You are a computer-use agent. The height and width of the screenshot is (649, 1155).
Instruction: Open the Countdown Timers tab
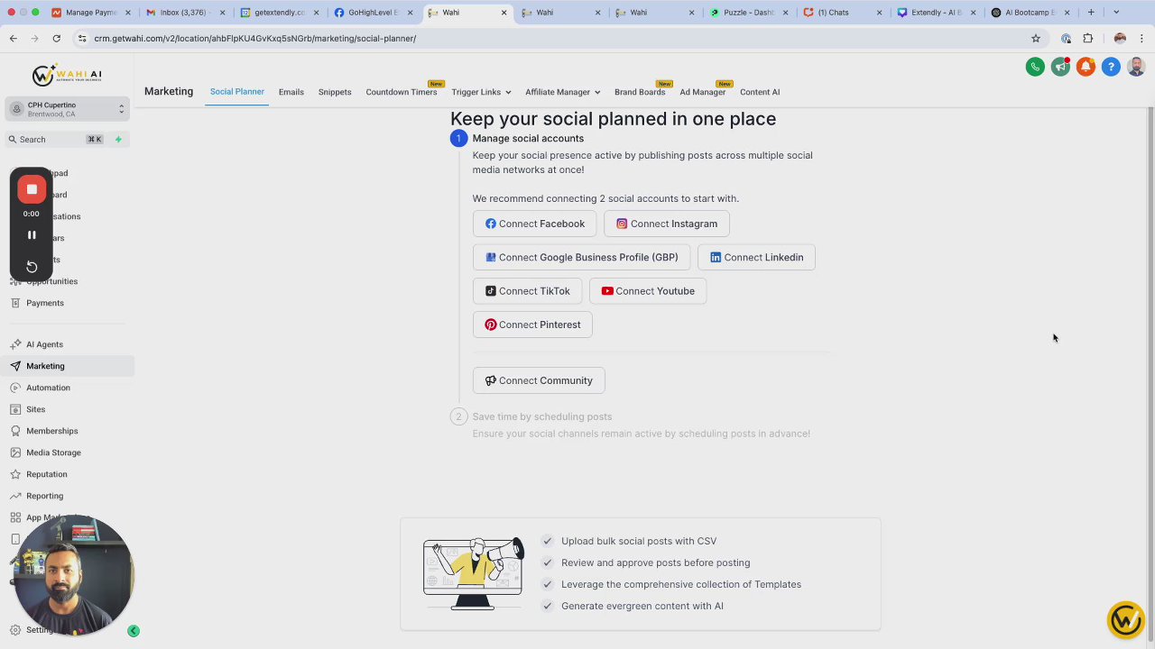[402, 92]
